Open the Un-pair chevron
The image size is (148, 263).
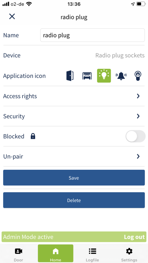(x=138, y=156)
